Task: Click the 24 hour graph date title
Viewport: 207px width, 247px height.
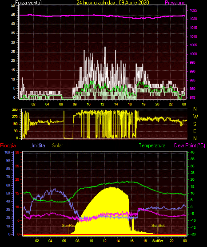Action: pos(113,3)
